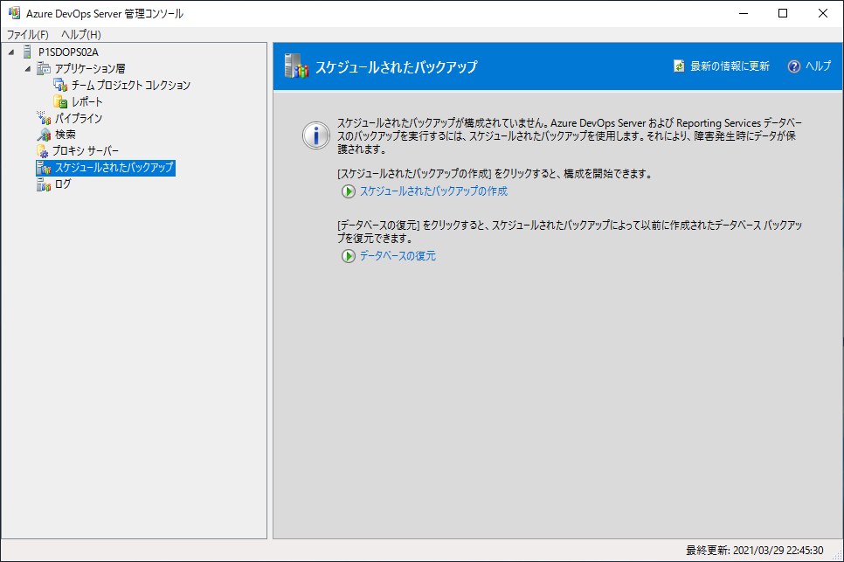Click the green refresh icon in header
Screen dimensions: 844x562
(x=679, y=66)
